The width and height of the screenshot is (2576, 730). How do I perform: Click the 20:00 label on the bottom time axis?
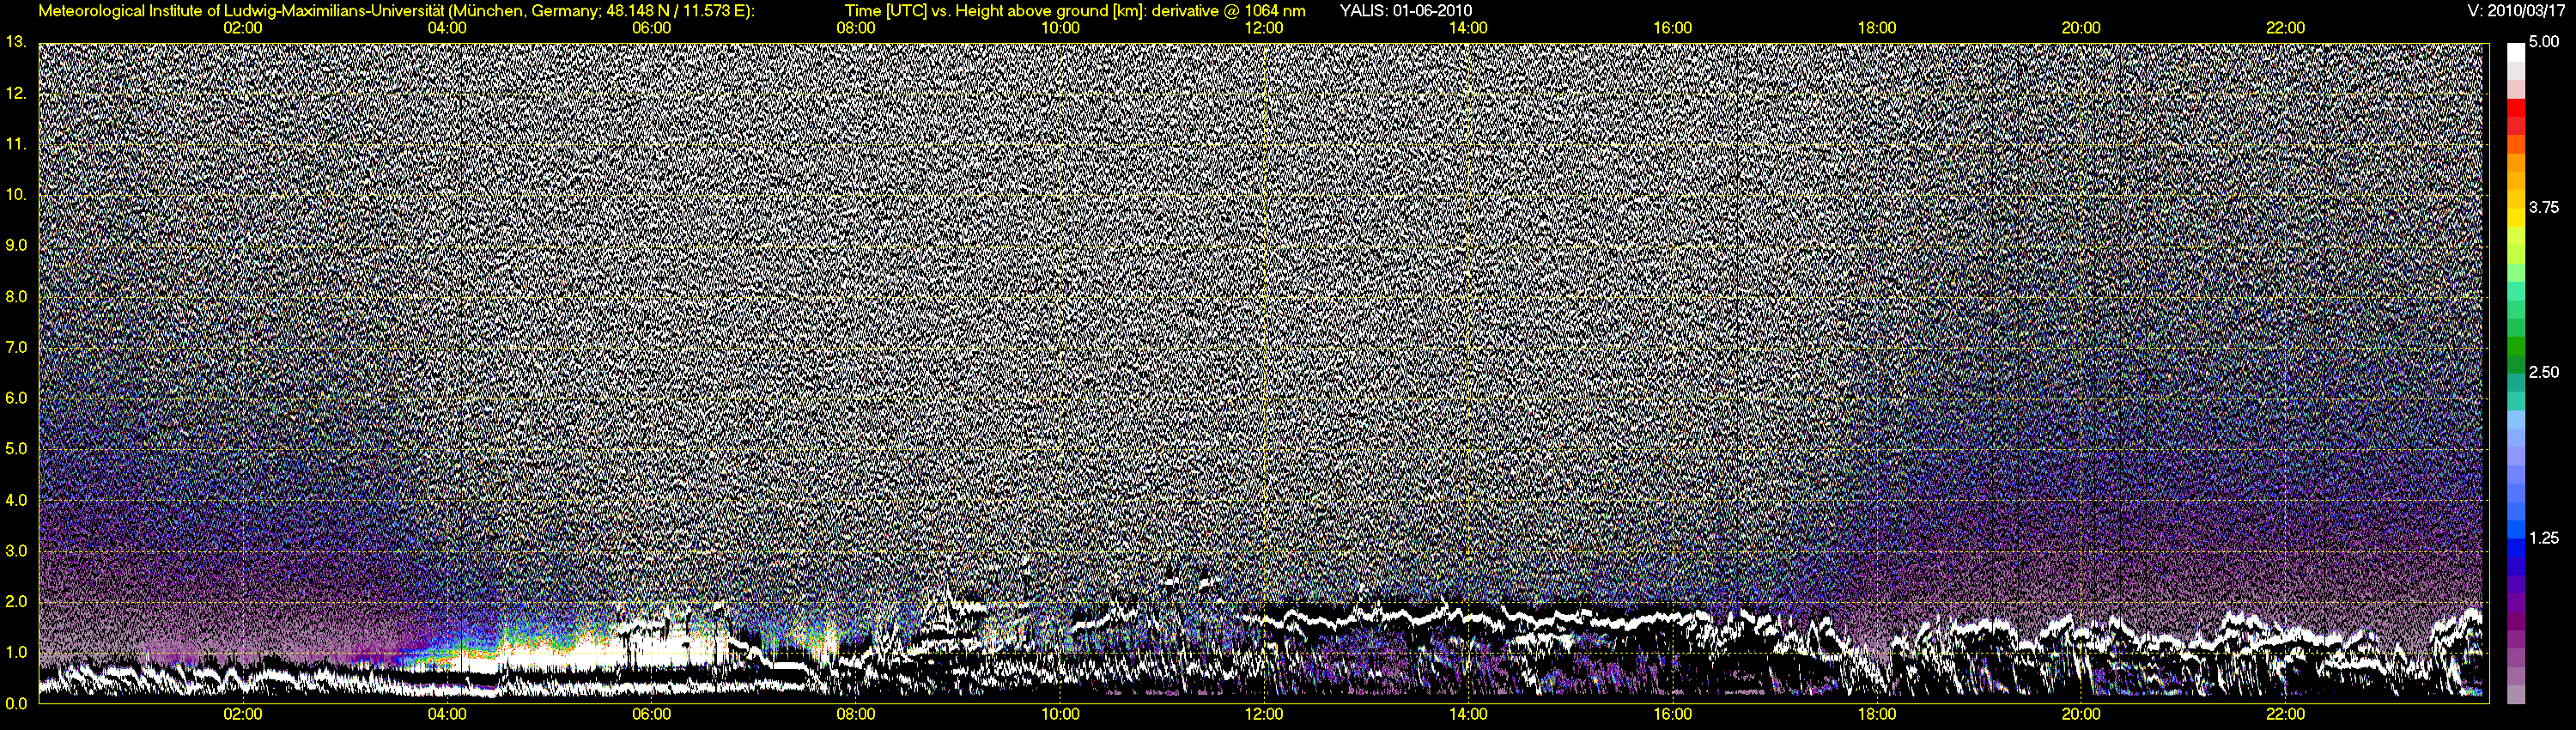coord(2081,714)
